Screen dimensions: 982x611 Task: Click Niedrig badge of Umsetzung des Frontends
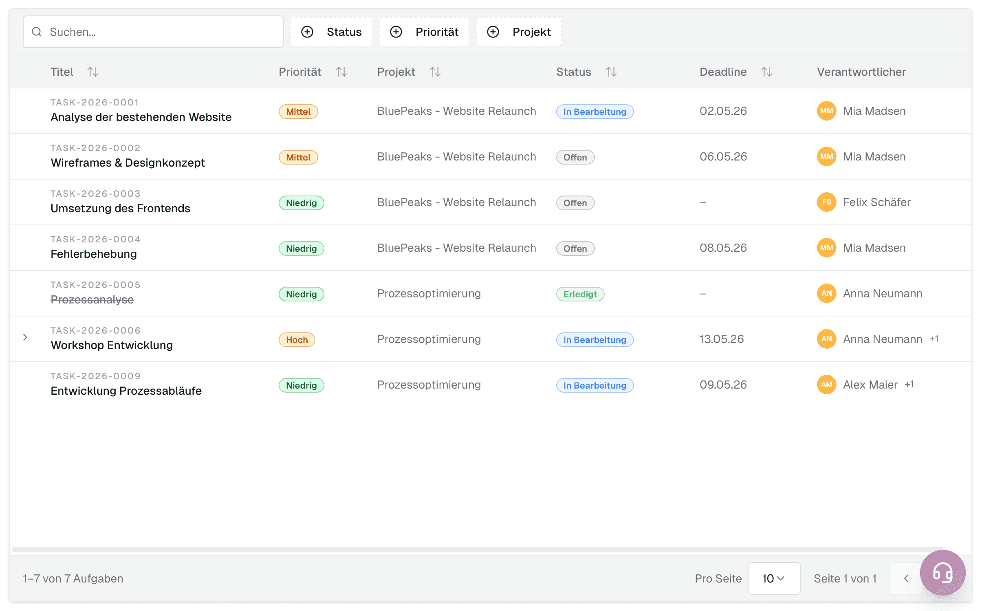click(301, 203)
